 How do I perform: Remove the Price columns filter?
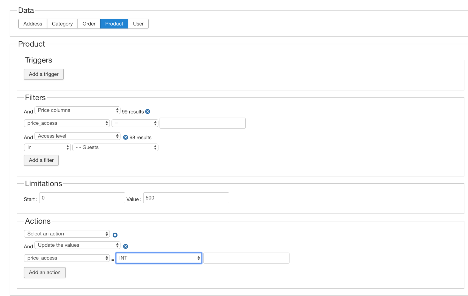pos(148,112)
